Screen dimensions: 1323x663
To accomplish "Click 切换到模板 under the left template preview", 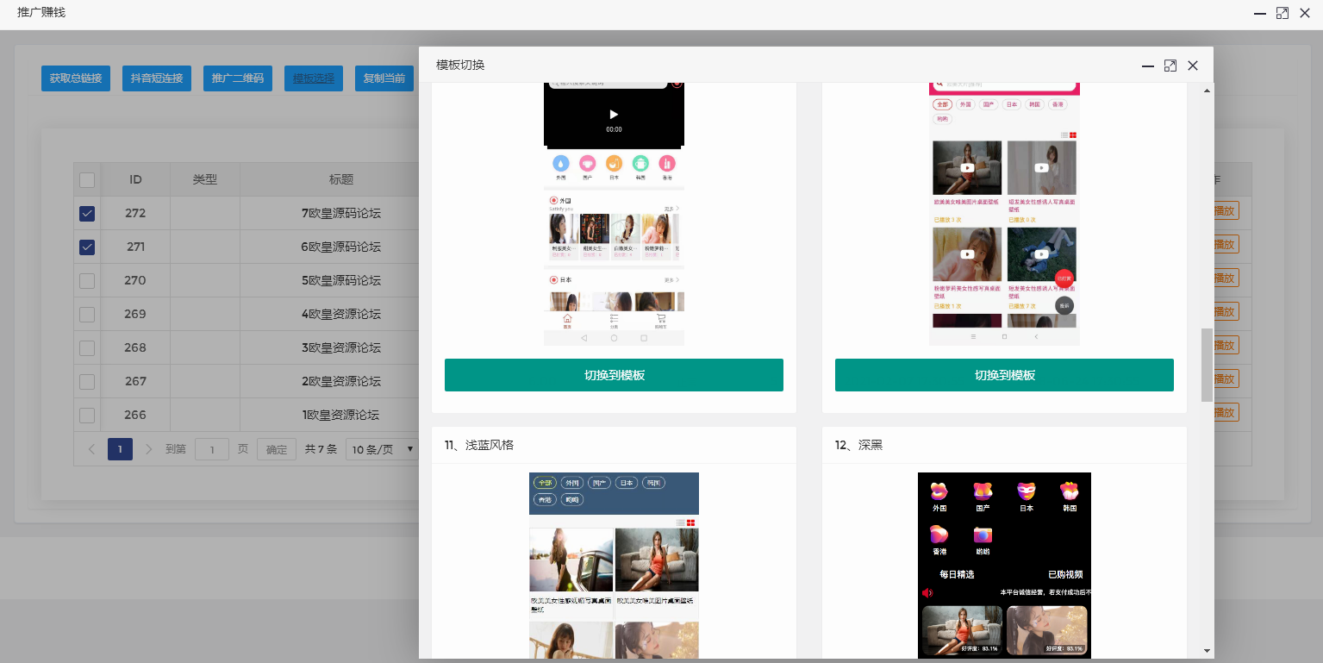I will tap(614, 374).
